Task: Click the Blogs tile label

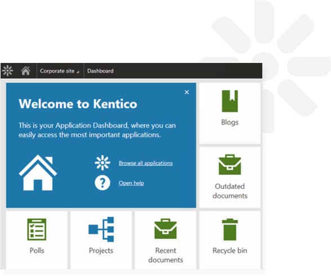Action: [230, 123]
